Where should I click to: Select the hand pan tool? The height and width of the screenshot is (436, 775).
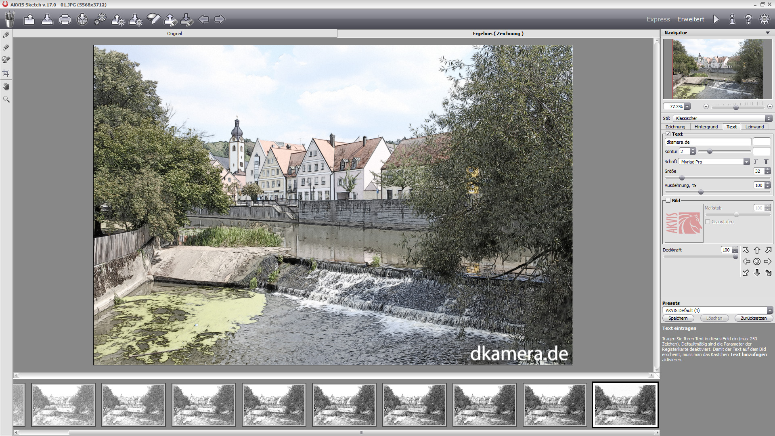coord(6,86)
